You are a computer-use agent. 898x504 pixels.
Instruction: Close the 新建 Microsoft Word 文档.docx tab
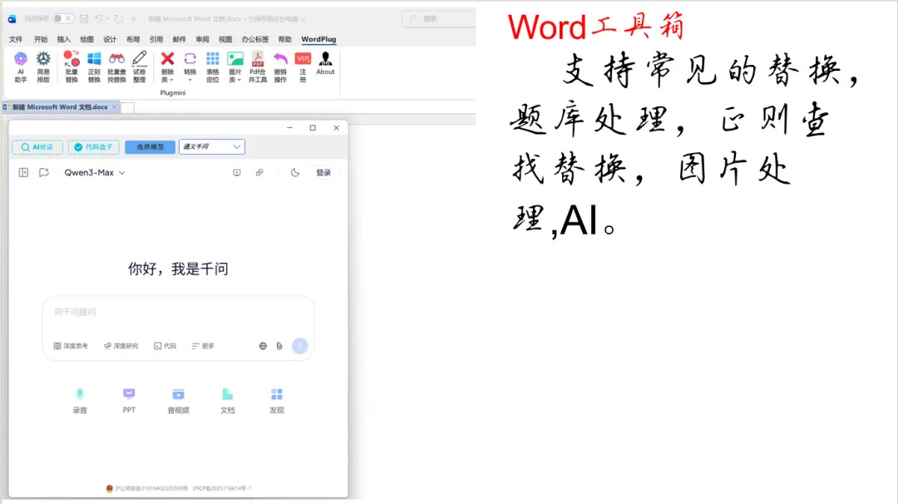click(x=115, y=107)
